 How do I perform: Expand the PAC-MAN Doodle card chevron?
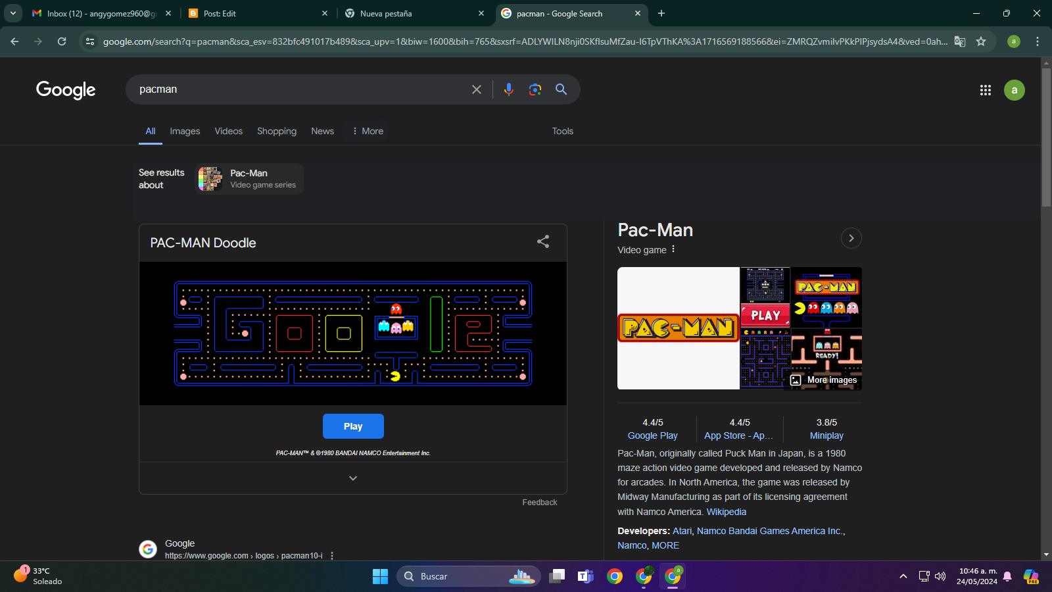tap(353, 478)
